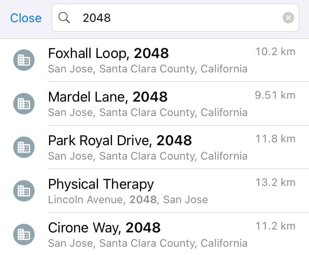The height and width of the screenshot is (255, 309).
Task: Tap the 10.2 km distance label
Action: tap(275, 52)
